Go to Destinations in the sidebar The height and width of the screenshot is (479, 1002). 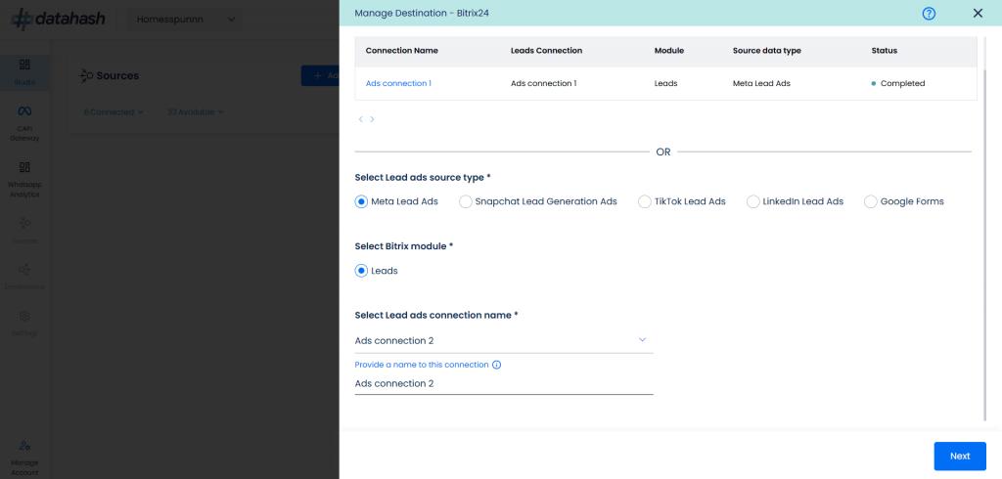point(24,278)
